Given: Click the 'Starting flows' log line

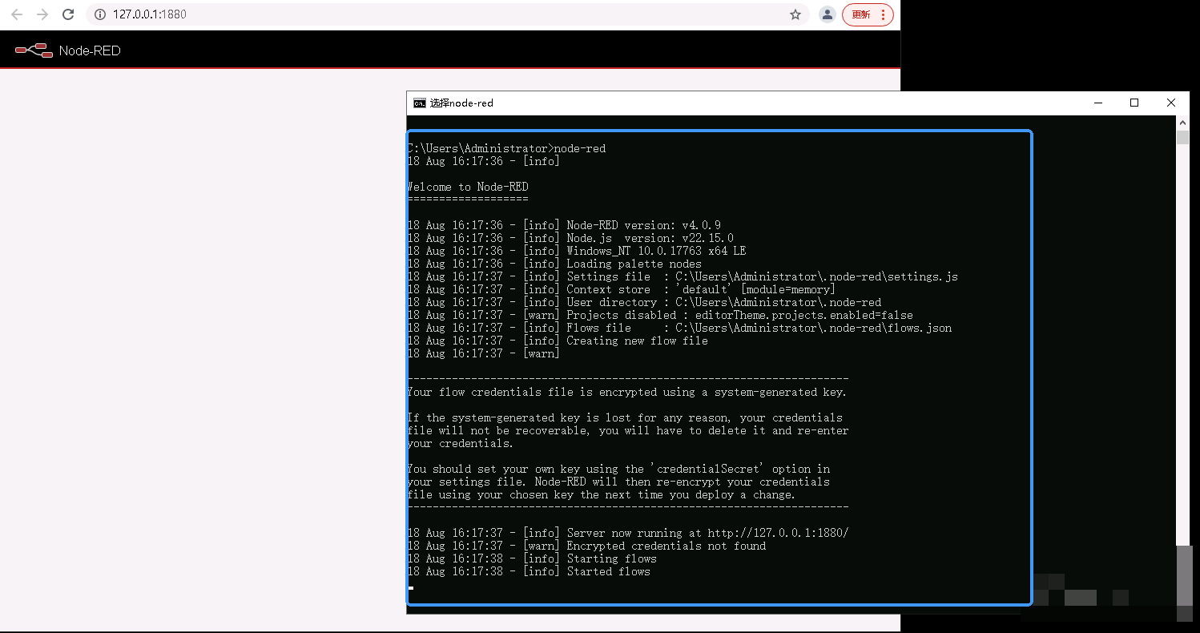Looking at the screenshot, I should pos(532,558).
